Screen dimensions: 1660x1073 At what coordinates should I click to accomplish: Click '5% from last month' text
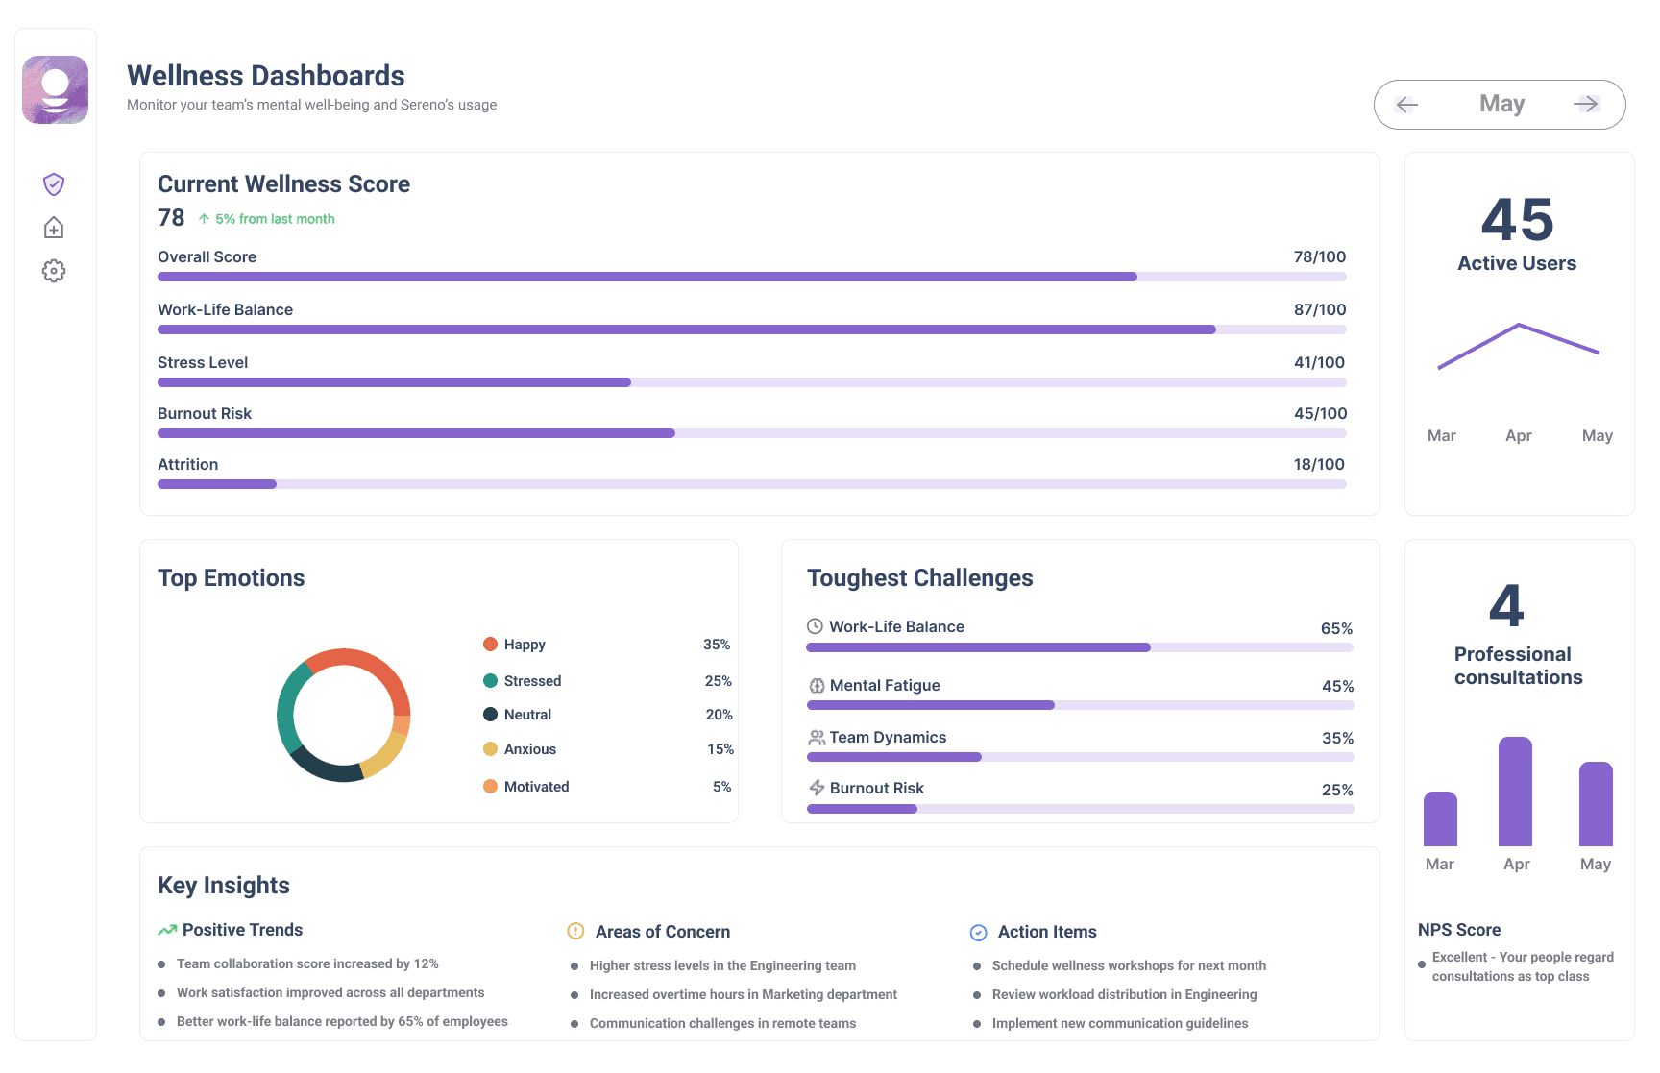point(275,219)
